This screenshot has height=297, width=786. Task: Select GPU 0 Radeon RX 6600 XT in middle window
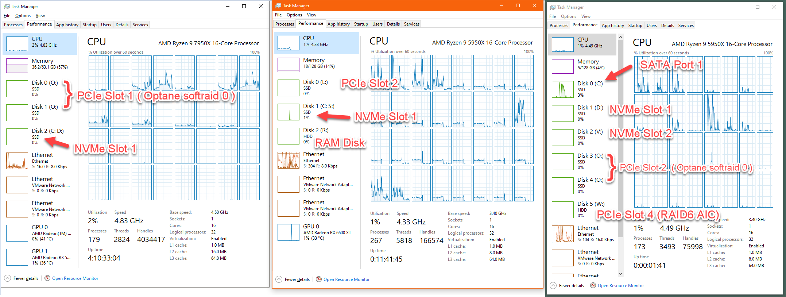pos(317,232)
